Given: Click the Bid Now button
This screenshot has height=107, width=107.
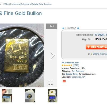Looking at the screenshot, I should pyautogui.click(x=96, y=47).
